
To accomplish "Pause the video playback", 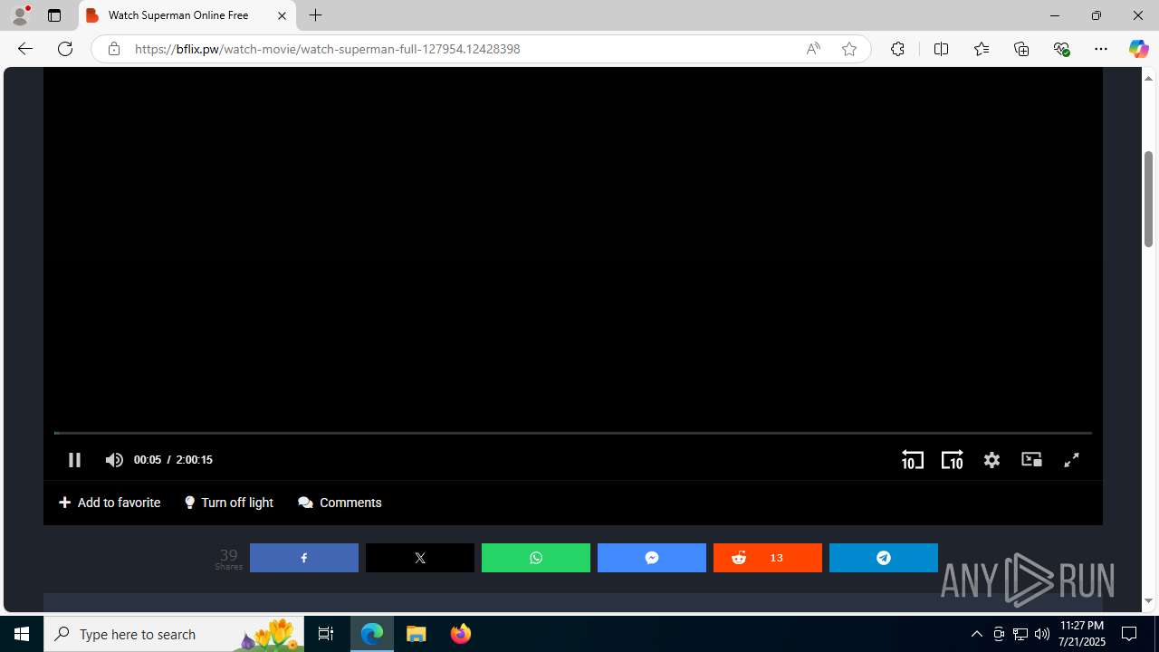I will [x=74, y=460].
